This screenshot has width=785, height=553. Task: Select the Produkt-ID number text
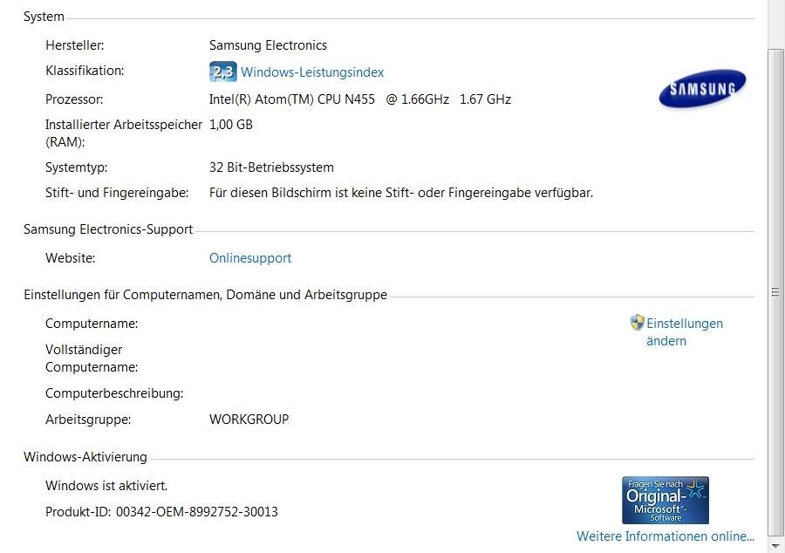point(197,511)
